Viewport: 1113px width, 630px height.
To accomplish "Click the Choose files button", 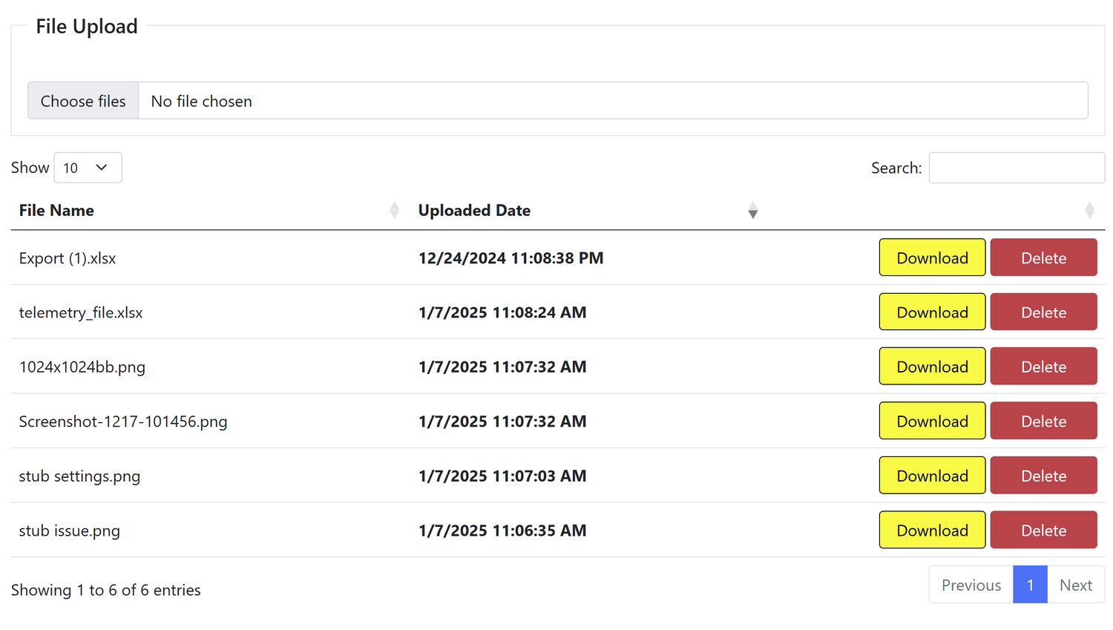I will tap(83, 101).
